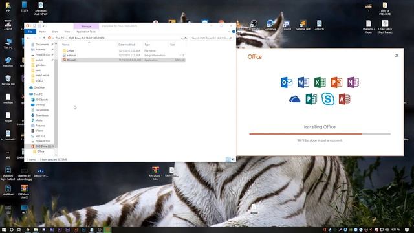The image size is (414, 233).
Task: Open the Quick Access Toolbar customize dropdown
Action: (x=43, y=26)
